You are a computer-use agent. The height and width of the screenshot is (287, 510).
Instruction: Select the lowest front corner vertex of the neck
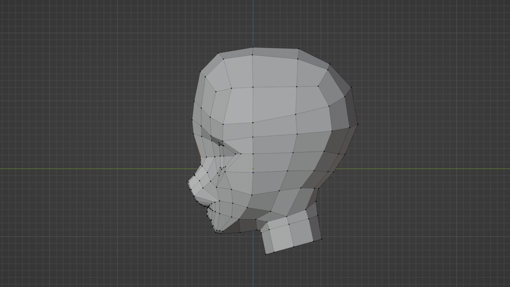click(266, 254)
